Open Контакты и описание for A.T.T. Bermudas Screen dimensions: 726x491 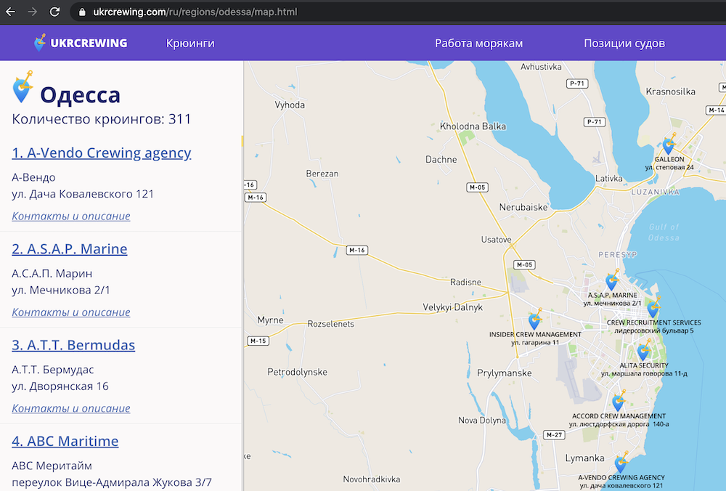coord(71,408)
